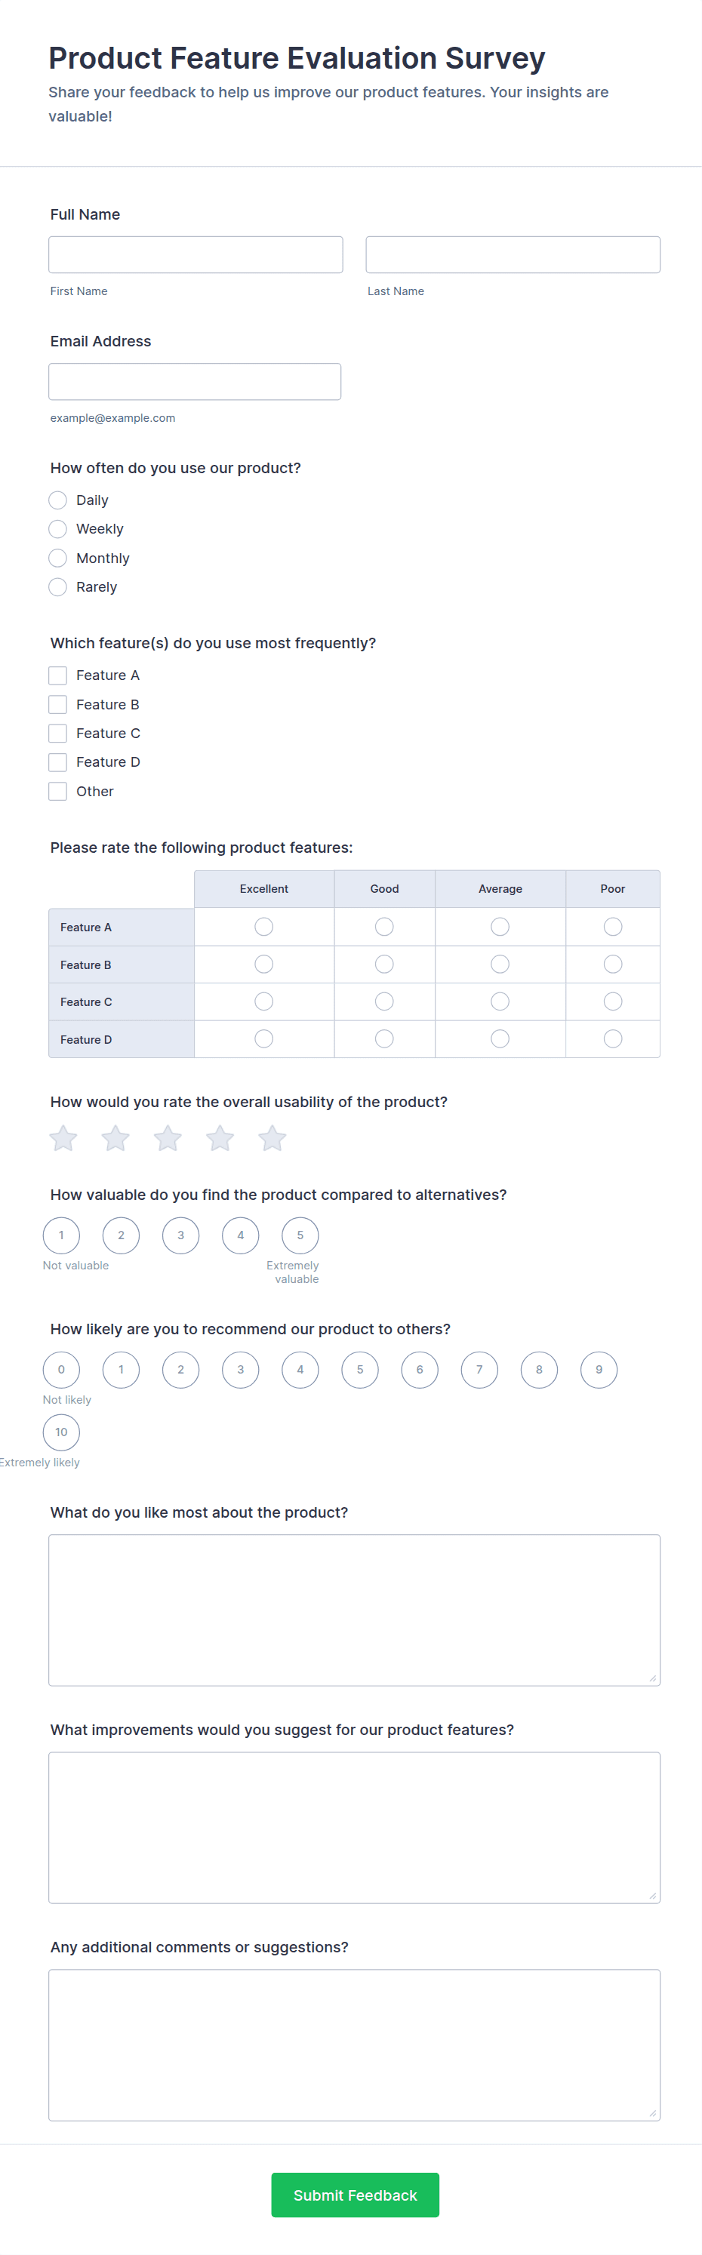Screen dimensions: 702x2255
Task: Rate usability with the third star
Action: pos(167,1139)
